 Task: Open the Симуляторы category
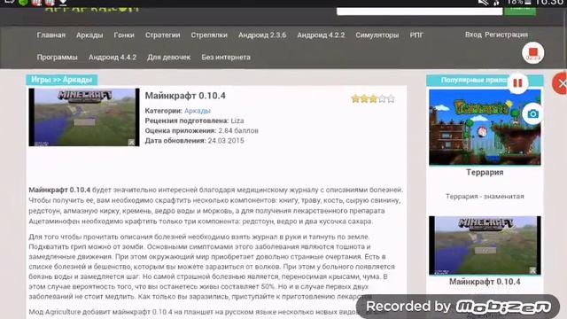click(377, 35)
